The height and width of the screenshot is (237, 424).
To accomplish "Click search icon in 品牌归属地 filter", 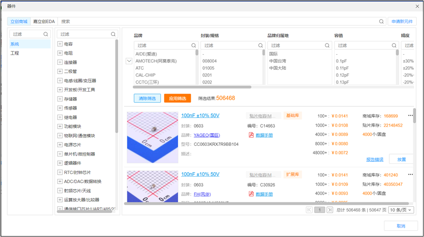I will [327, 45].
